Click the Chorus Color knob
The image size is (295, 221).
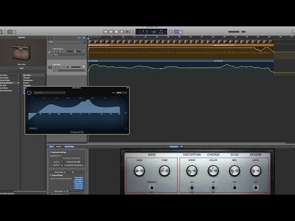pos(213,171)
